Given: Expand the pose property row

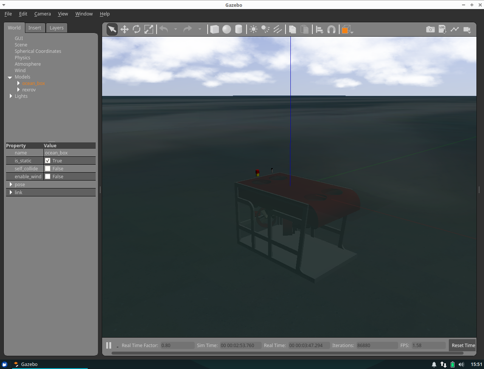Looking at the screenshot, I should click(11, 184).
